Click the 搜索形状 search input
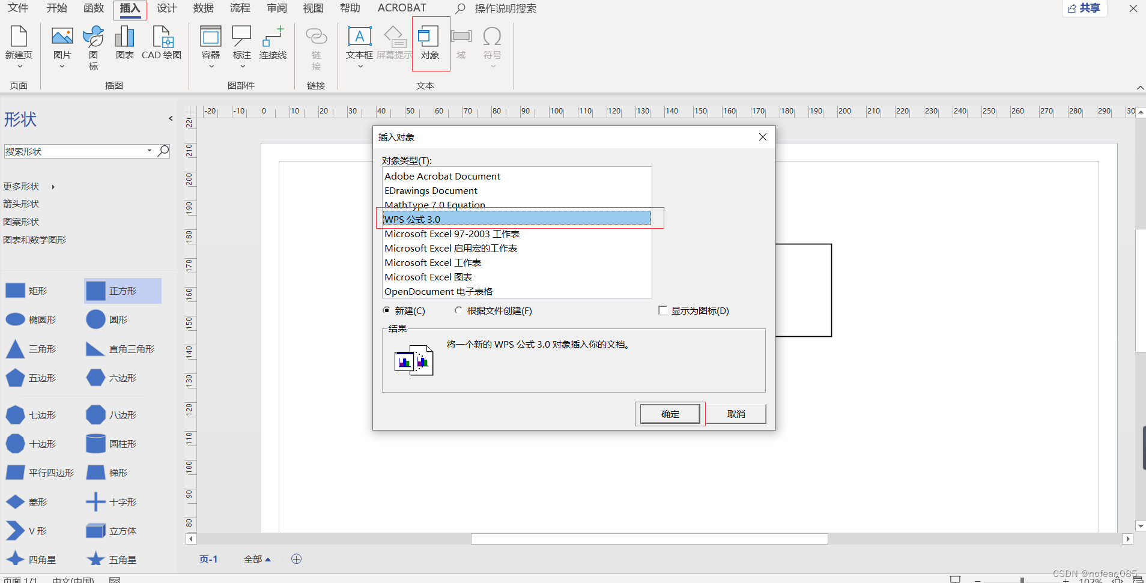 [74, 151]
